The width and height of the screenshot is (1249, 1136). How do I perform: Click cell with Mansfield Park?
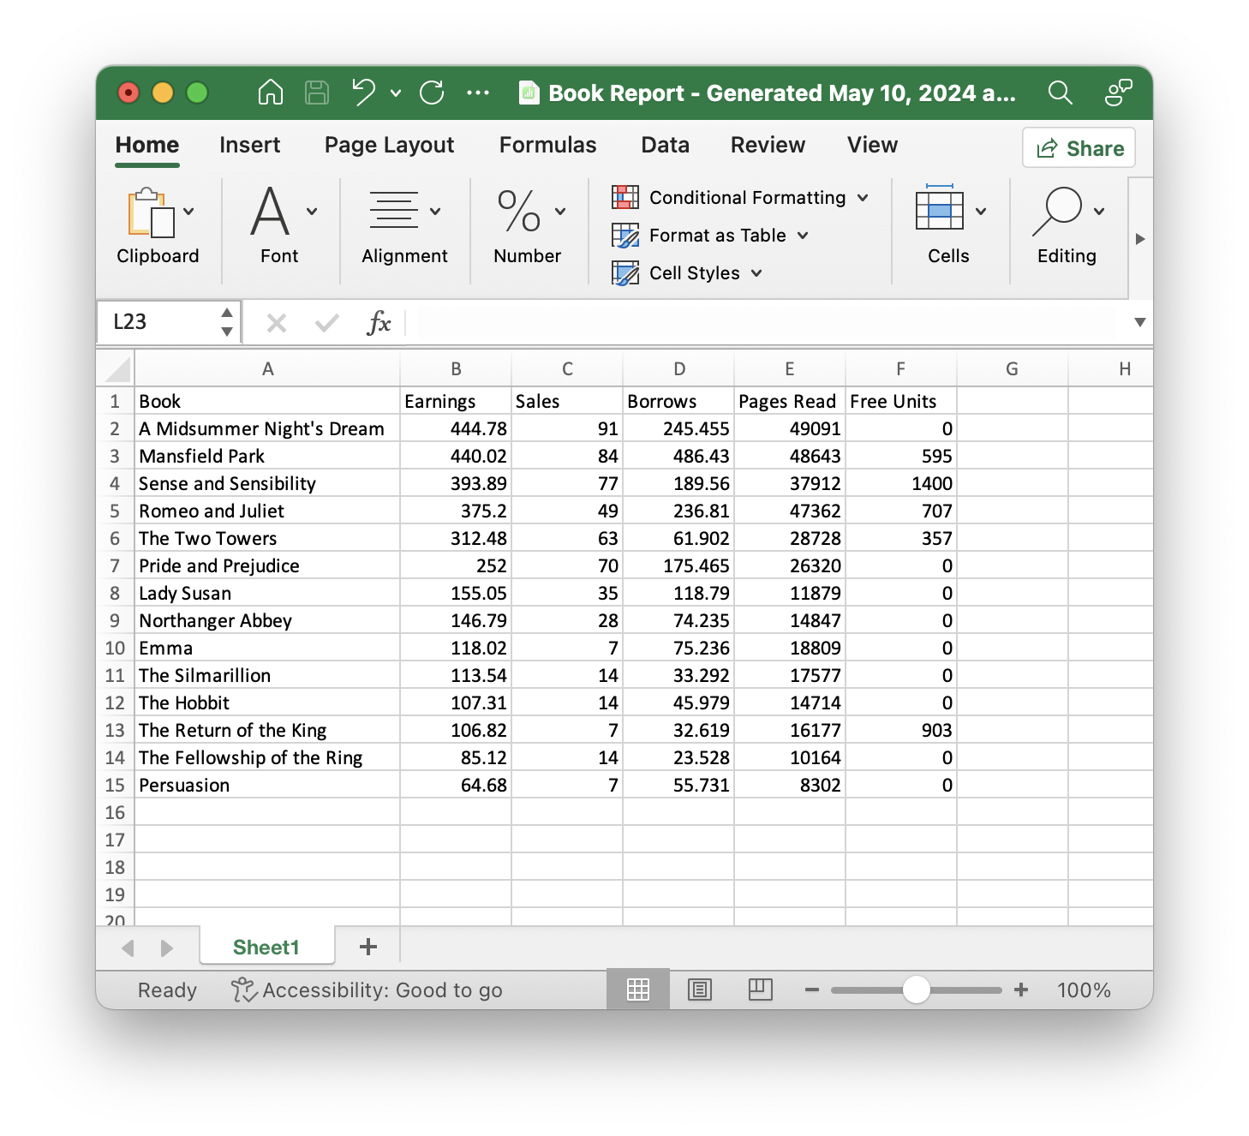tap(267, 457)
